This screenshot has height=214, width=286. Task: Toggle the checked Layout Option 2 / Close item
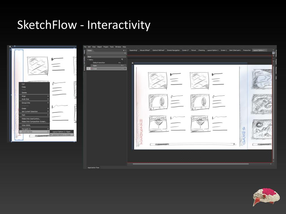point(61,135)
